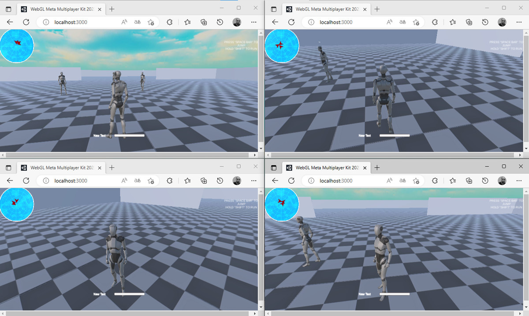Open Settings and more in the bottom-left window

click(253, 181)
